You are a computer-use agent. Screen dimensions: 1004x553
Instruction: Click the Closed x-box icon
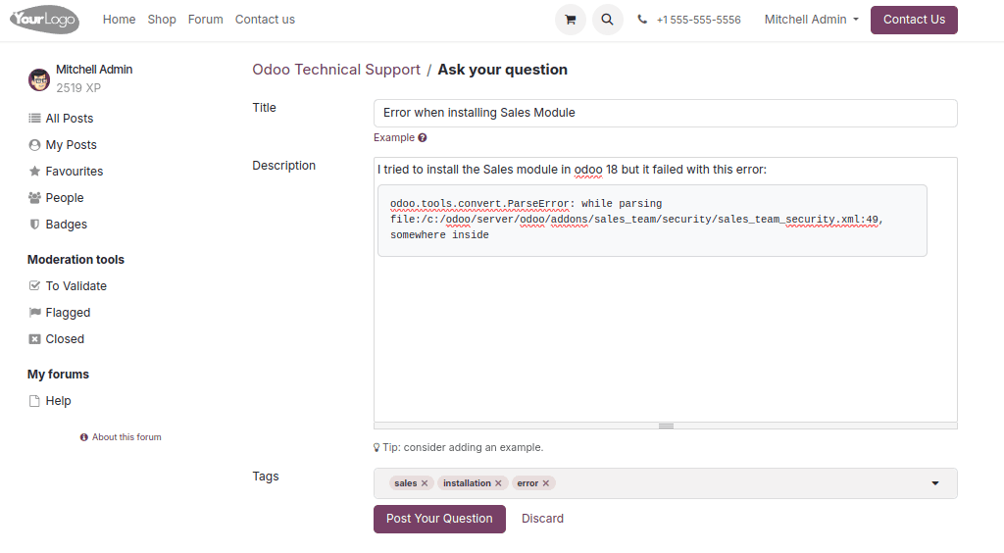point(34,338)
